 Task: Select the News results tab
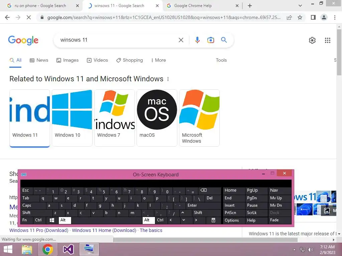point(39,60)
